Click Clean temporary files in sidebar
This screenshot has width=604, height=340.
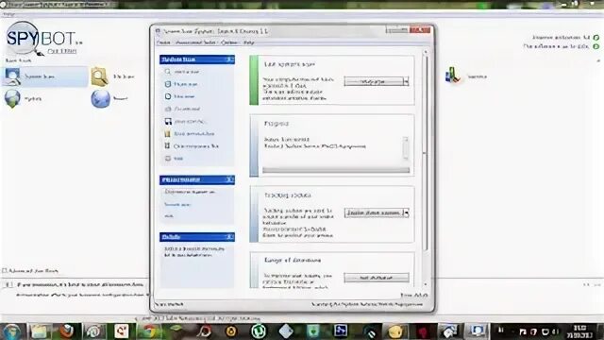(192, 146)
